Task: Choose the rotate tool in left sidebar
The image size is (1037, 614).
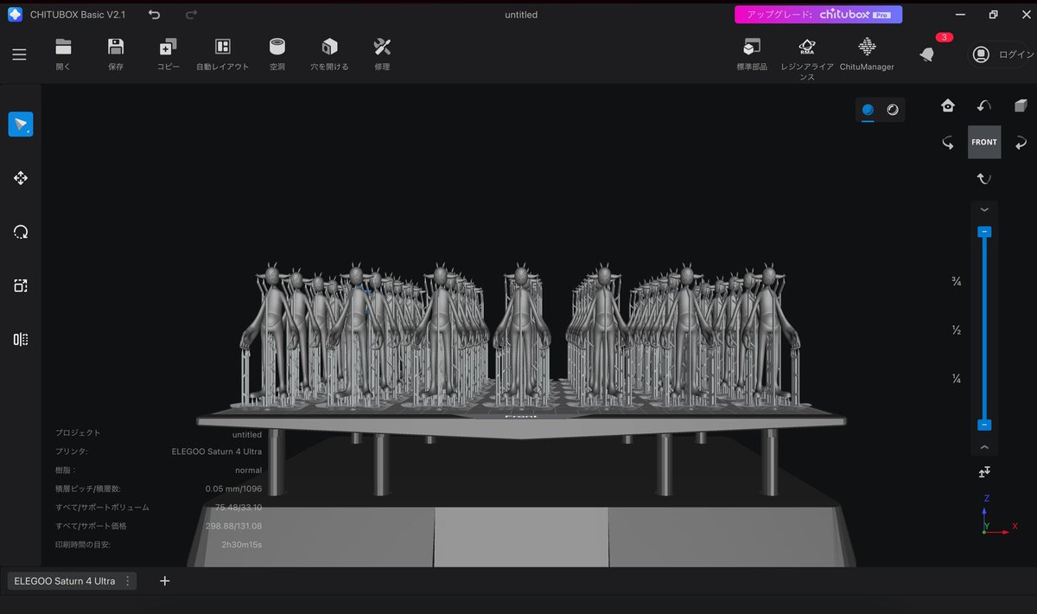Action: [21, 232]
